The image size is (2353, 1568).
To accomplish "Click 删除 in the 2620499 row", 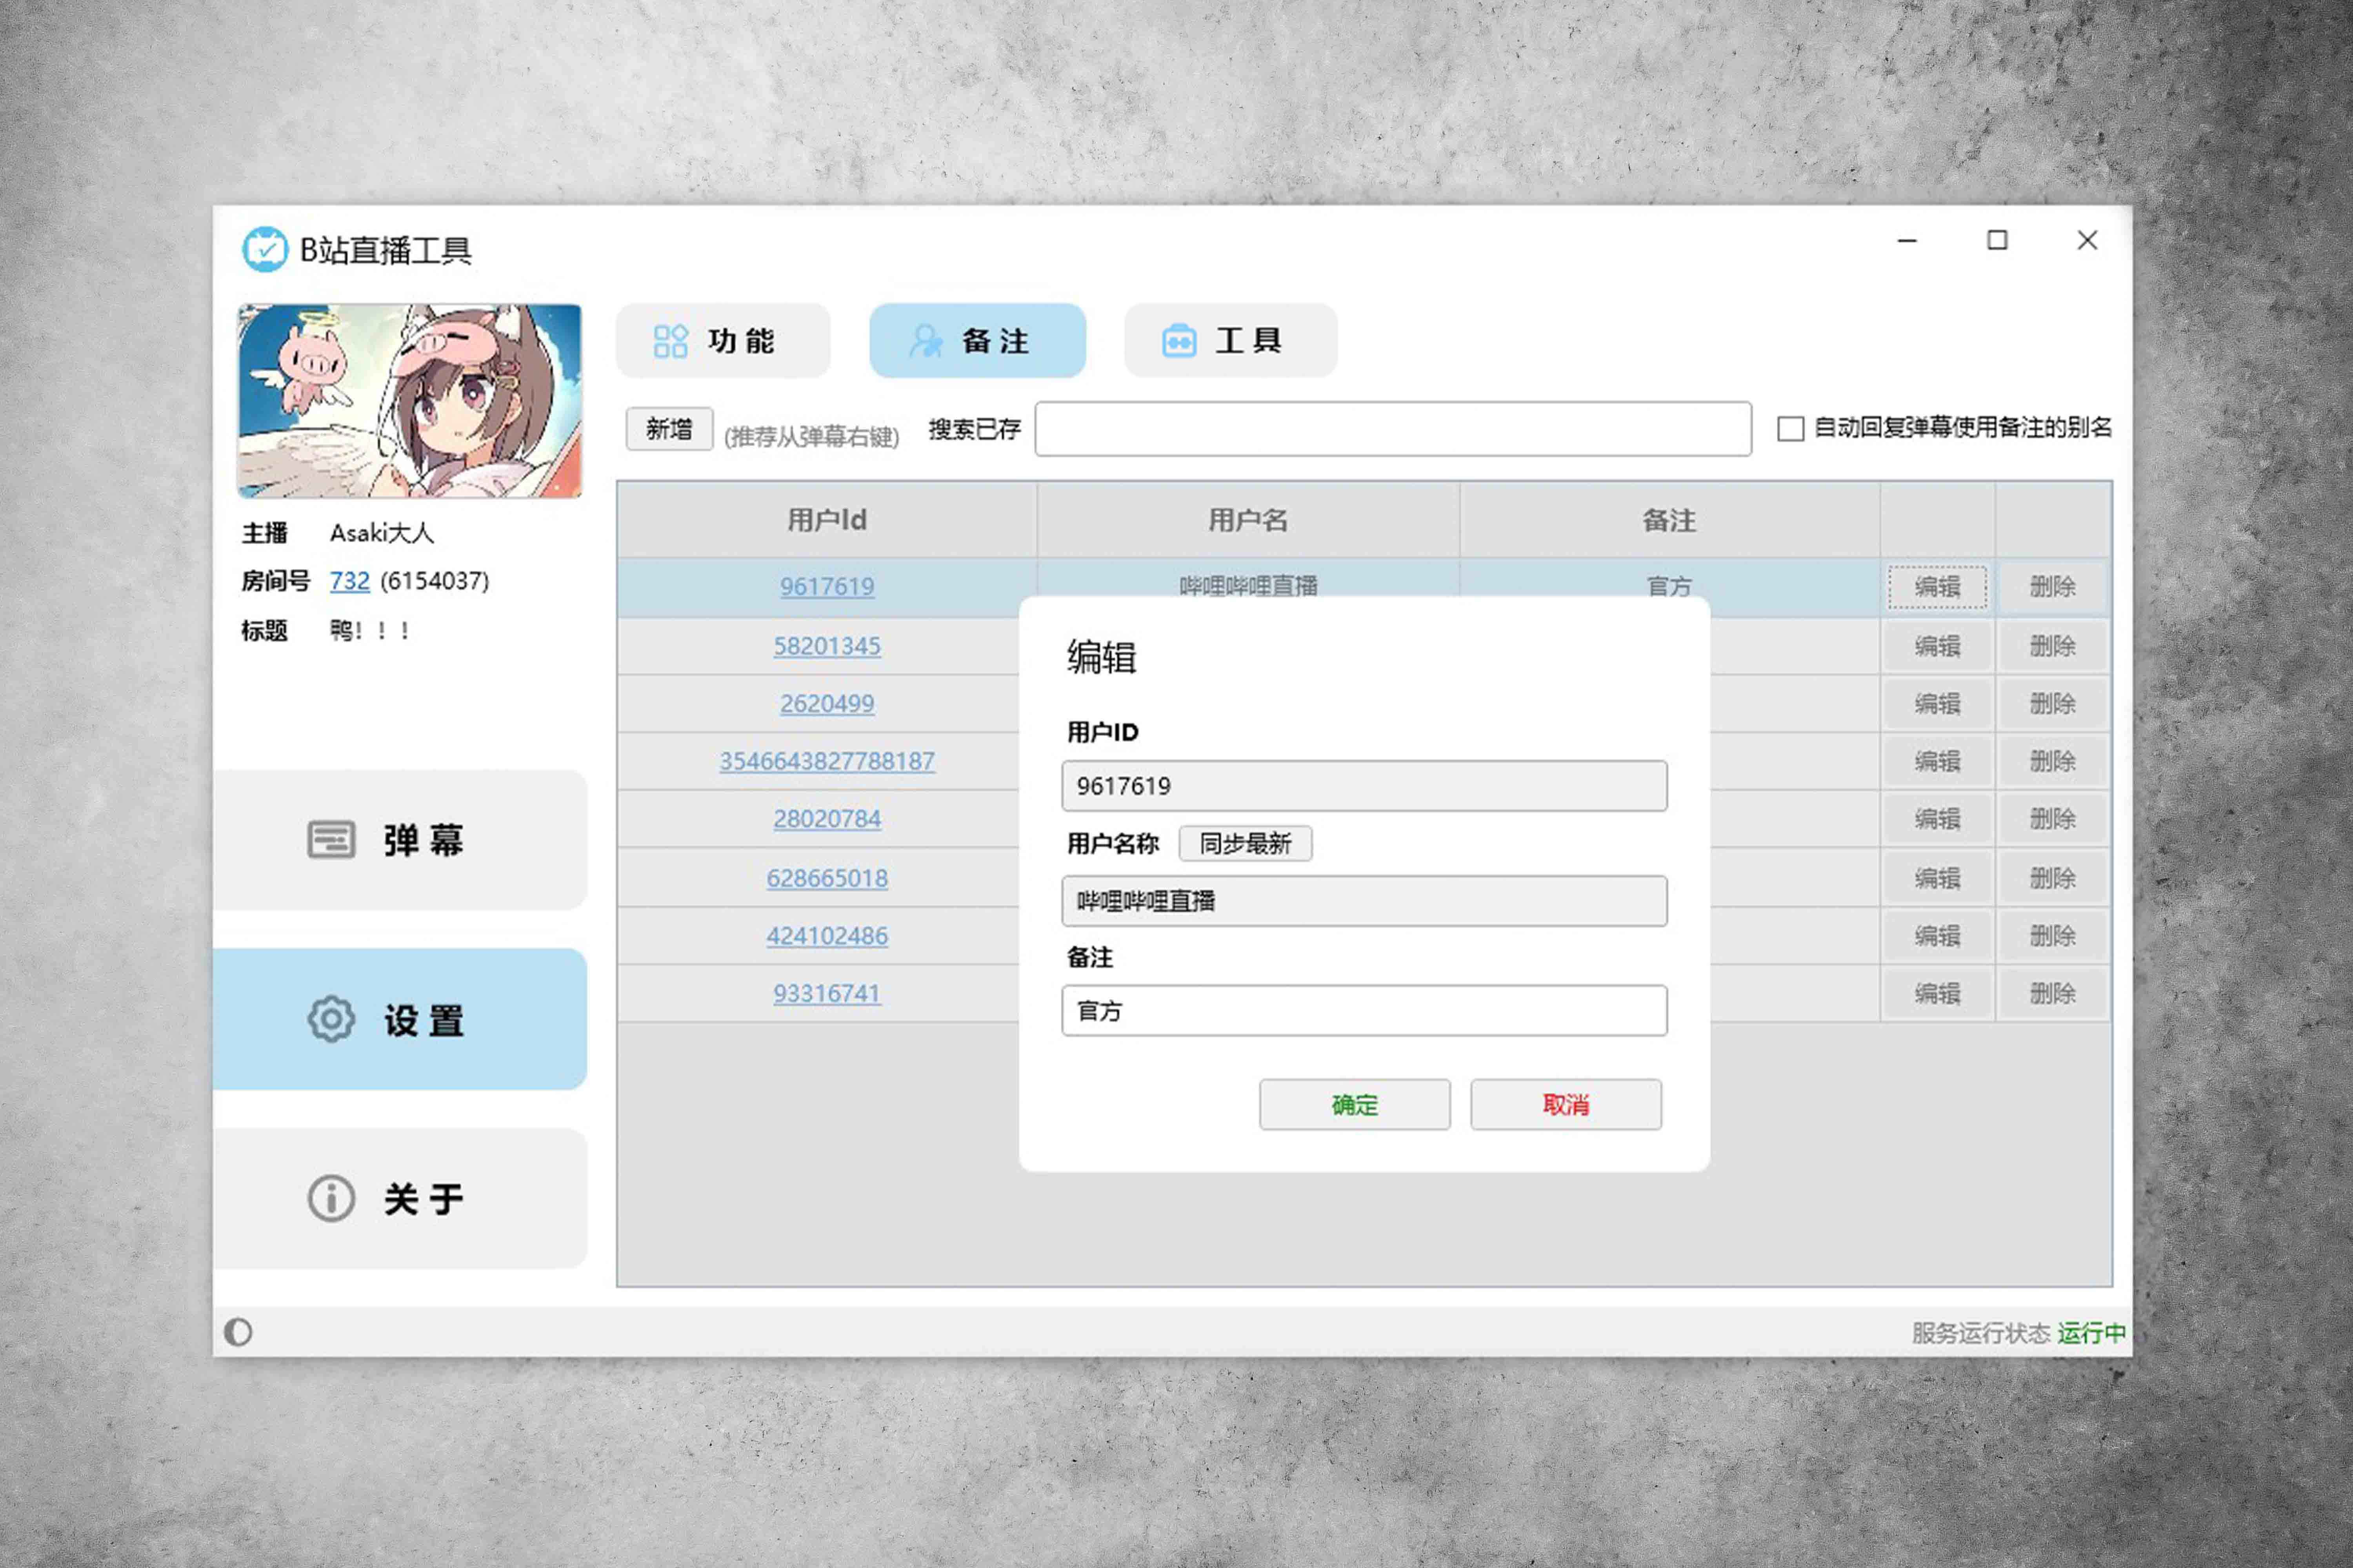I will (x=2053, y=704).
